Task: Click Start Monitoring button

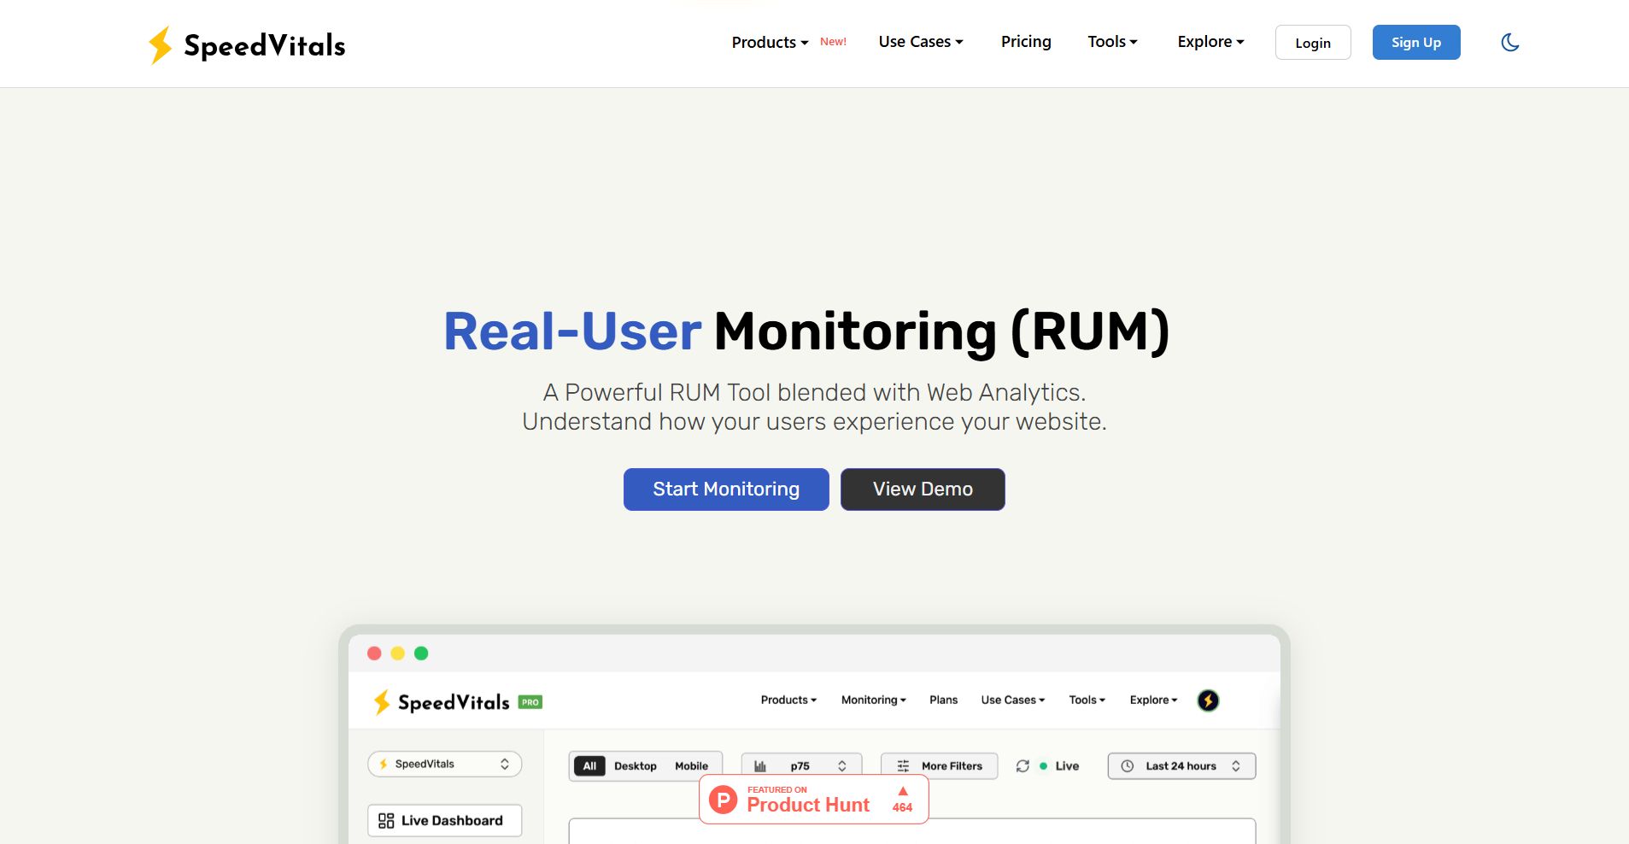Action: pos(726,489)
